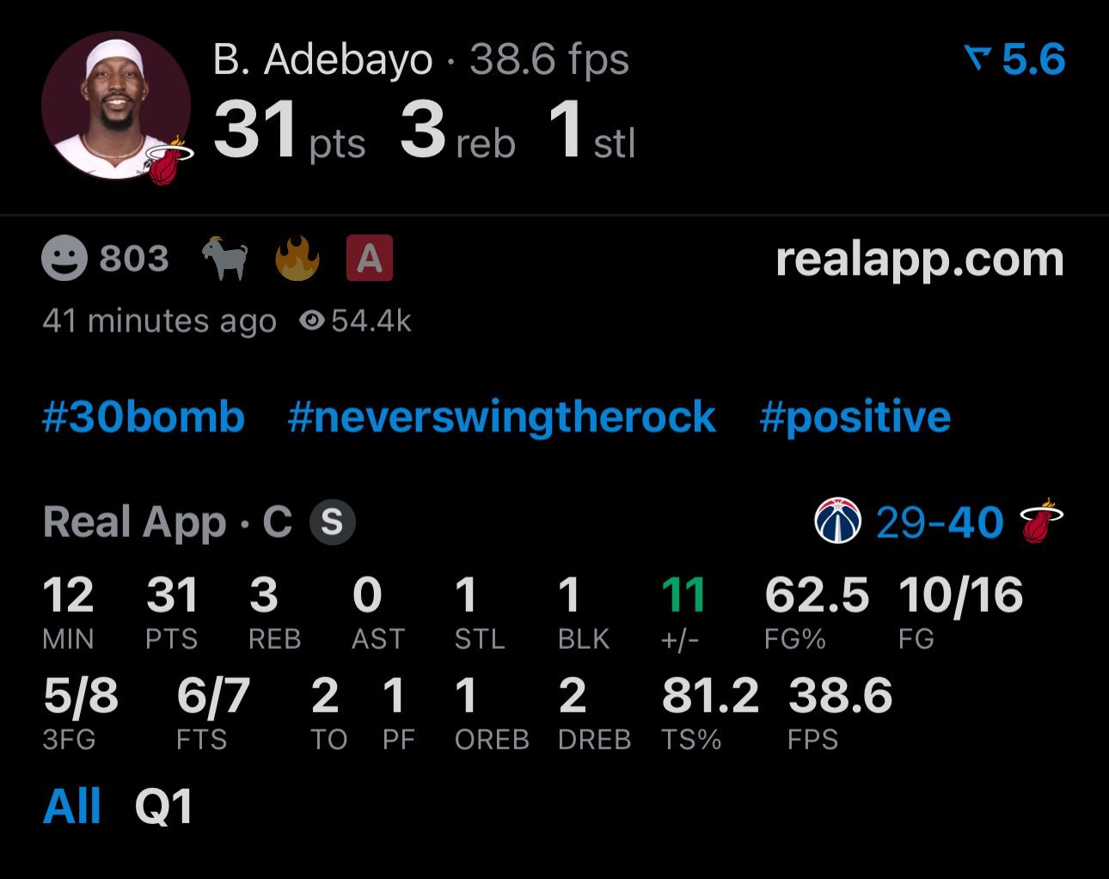Open the #neverswingtherock hashtag
Viewport: 1109px width, 879px height.
click(501, 418)
